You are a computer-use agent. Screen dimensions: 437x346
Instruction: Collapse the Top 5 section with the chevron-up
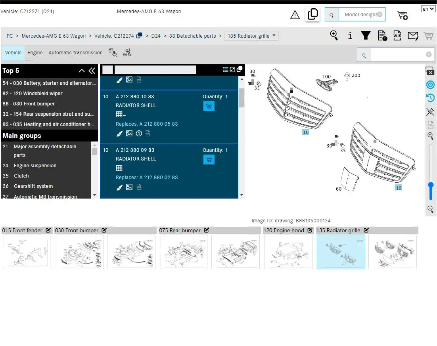[x=82, y=71]
